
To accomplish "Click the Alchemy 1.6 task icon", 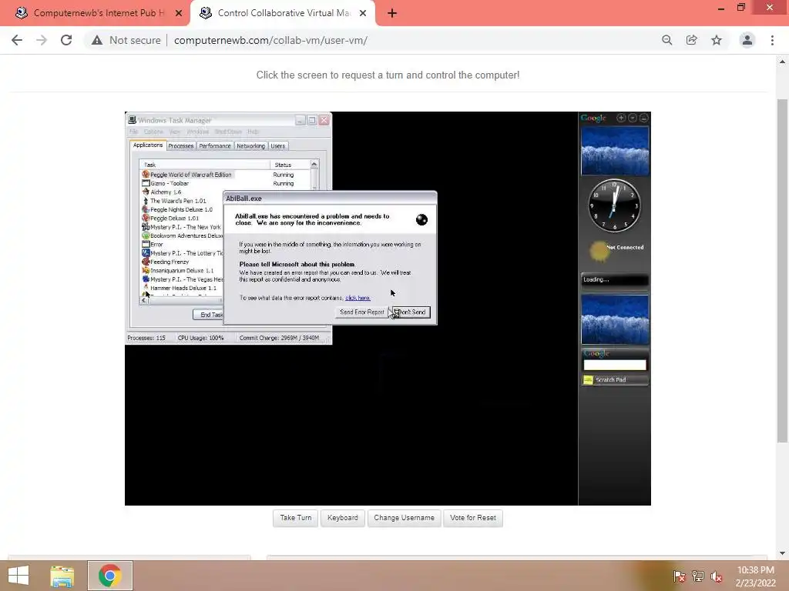I will (146, 192).
